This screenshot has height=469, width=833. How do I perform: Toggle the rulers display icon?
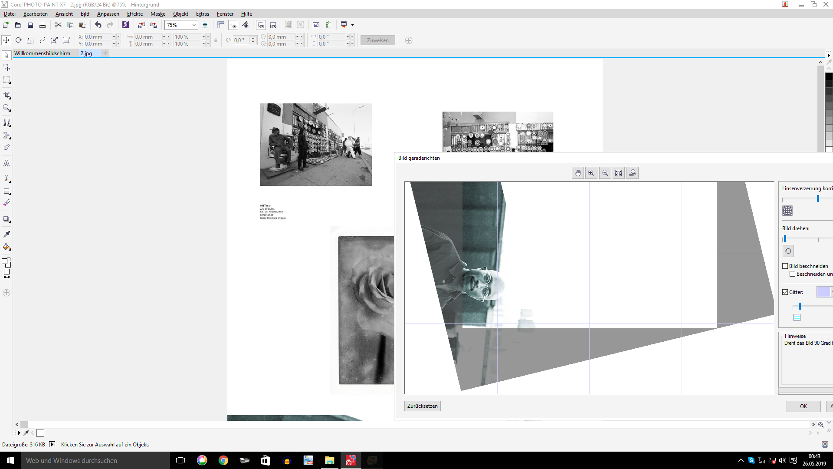(221, 25)
